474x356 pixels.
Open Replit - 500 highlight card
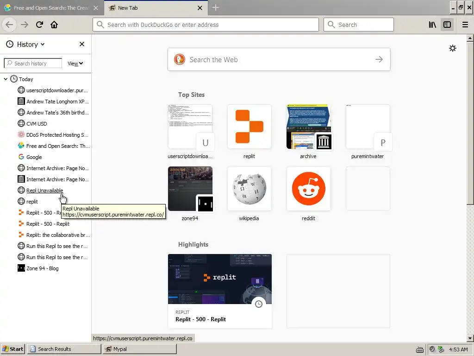click(220, 291)
